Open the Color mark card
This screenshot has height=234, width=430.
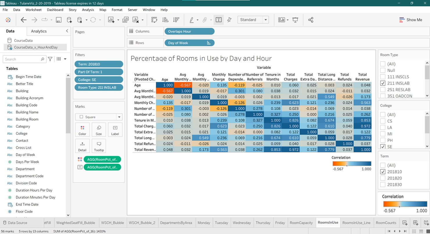pyautogui.click(x=82, y=130)
